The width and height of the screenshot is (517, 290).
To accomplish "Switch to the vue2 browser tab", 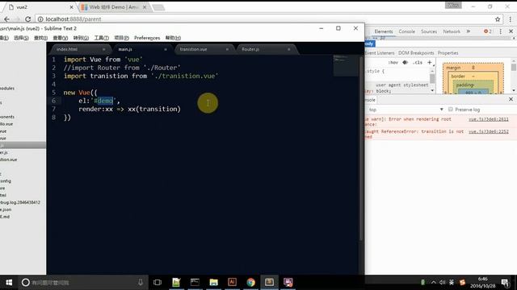I will pyautogui.click(x=40, y=7).
